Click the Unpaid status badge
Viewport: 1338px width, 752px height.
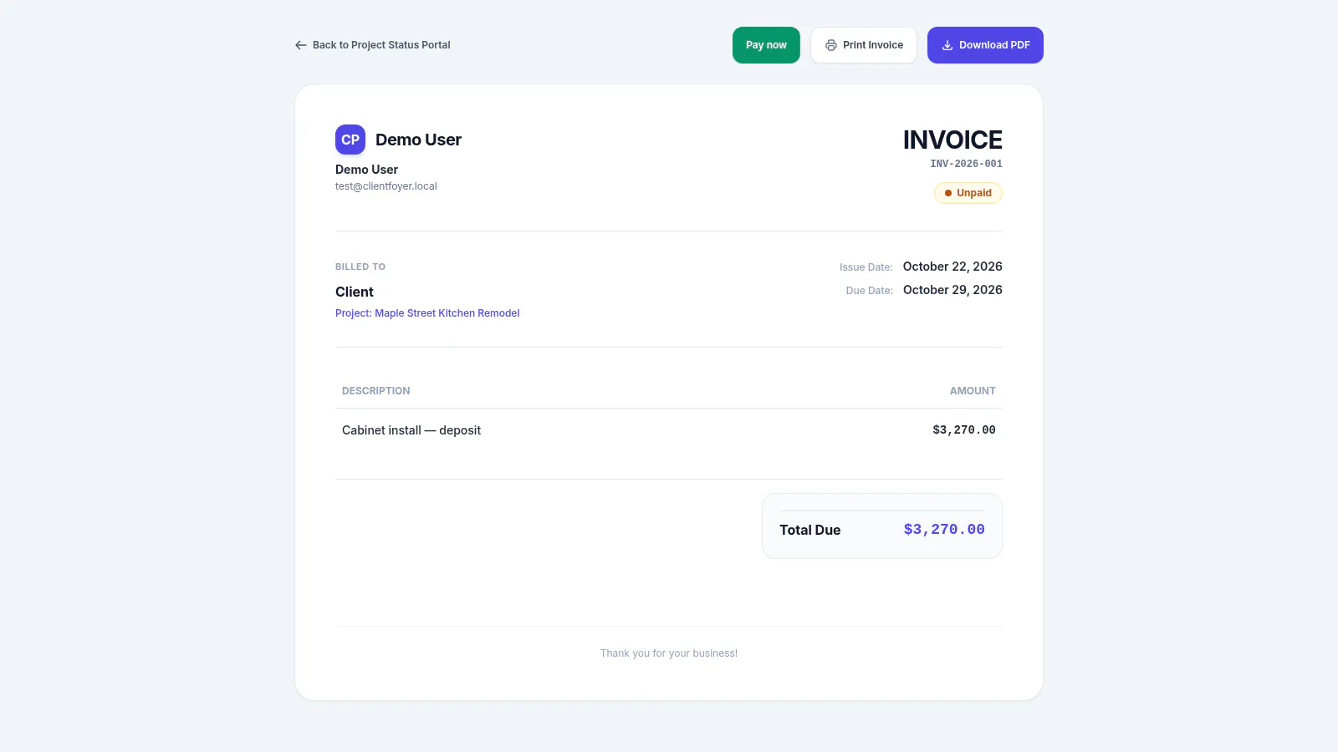tap(968, 193)
